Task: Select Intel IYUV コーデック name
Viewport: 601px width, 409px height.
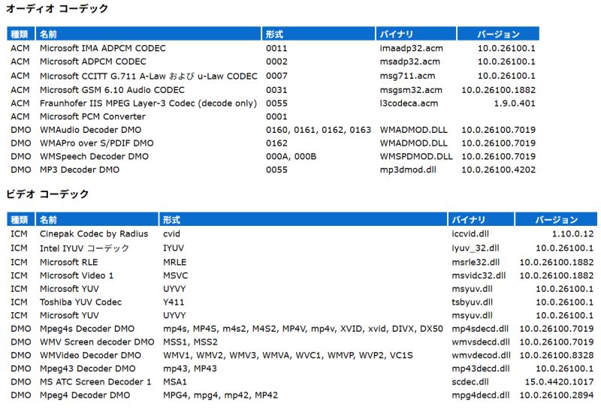Action: tap(84, 248)
